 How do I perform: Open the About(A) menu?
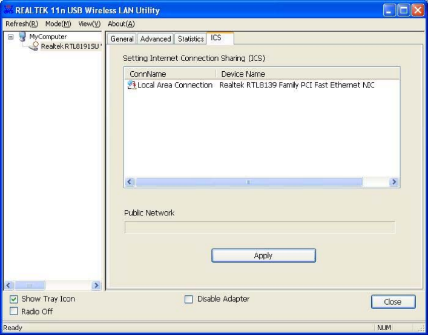pos(121,24)
